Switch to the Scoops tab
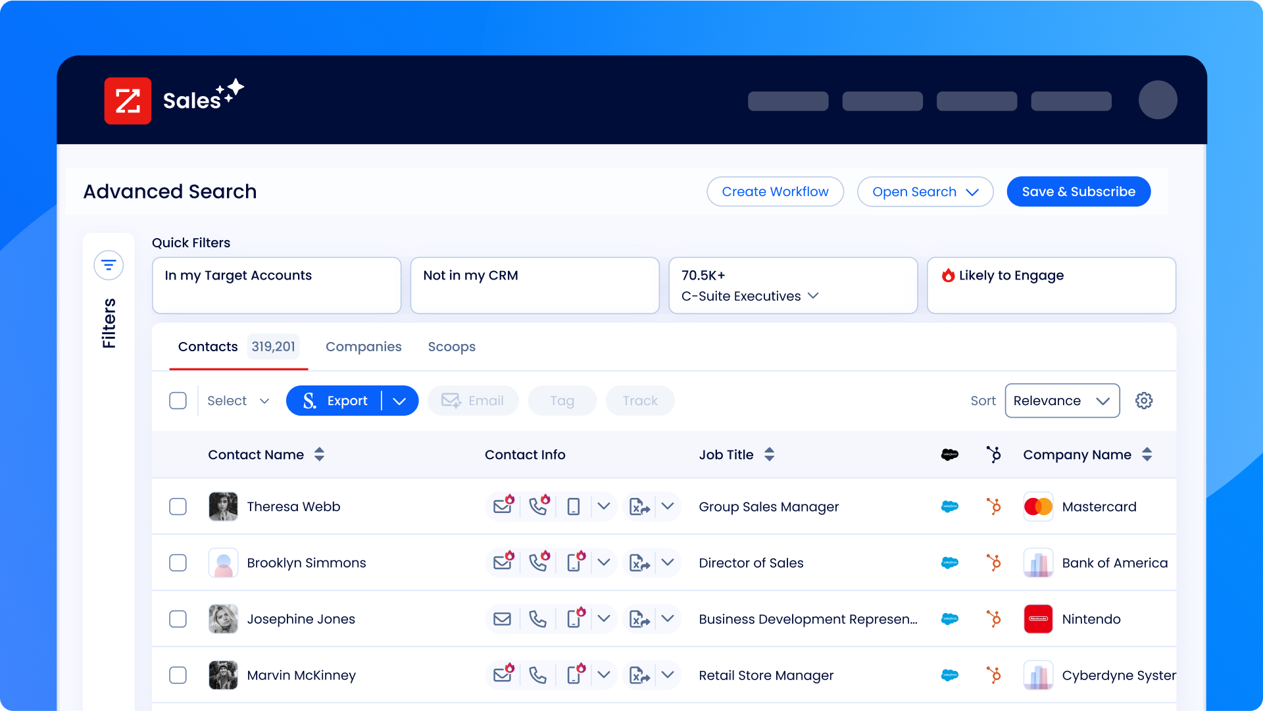The height and width of the screenshot is (711, 1263). 452,347
